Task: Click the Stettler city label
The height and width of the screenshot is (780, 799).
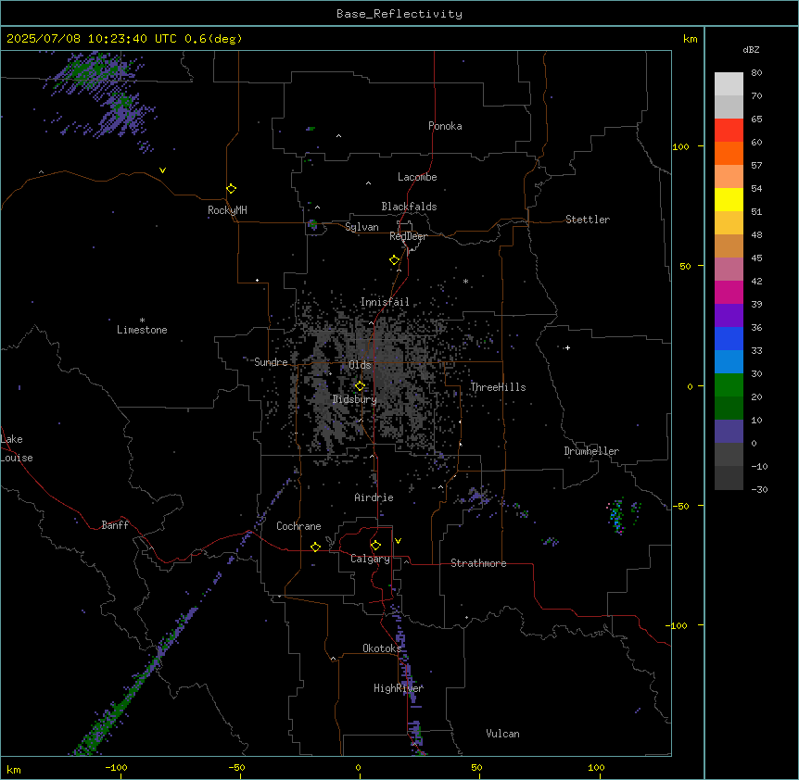Action: click(588, 220)
